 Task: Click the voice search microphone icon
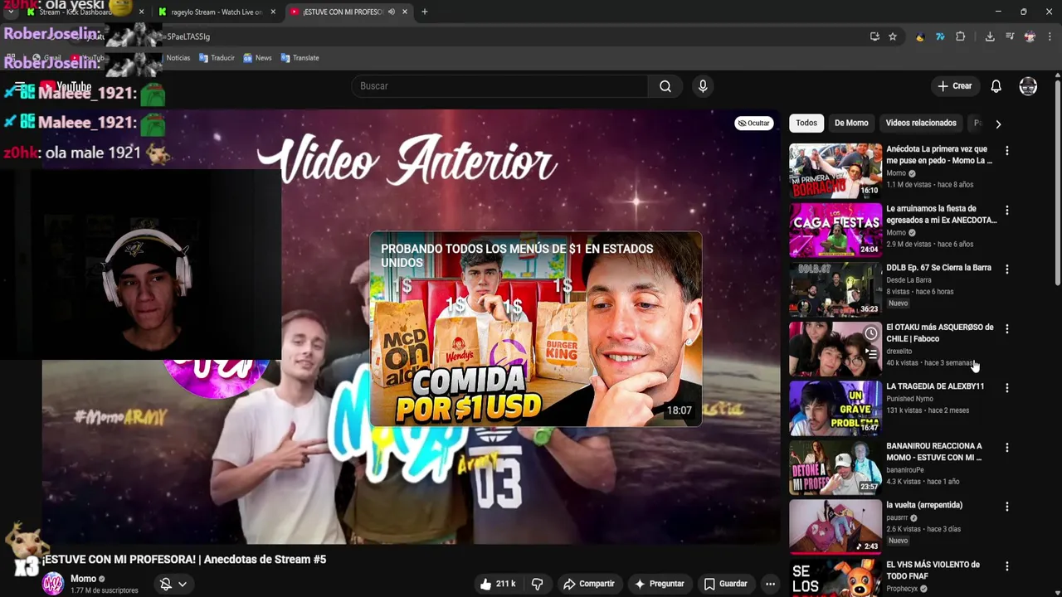point(703,86)
